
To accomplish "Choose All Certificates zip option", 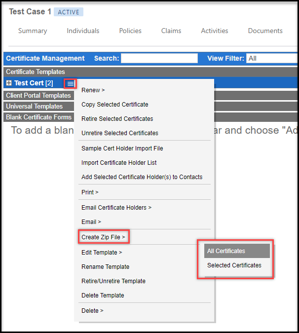I will (237, 251).
